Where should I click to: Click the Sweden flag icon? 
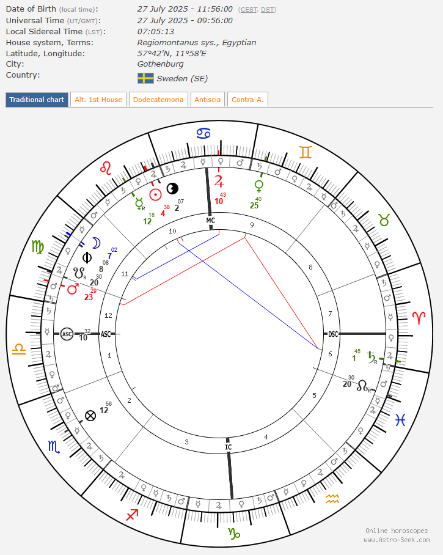coord(145,78)
